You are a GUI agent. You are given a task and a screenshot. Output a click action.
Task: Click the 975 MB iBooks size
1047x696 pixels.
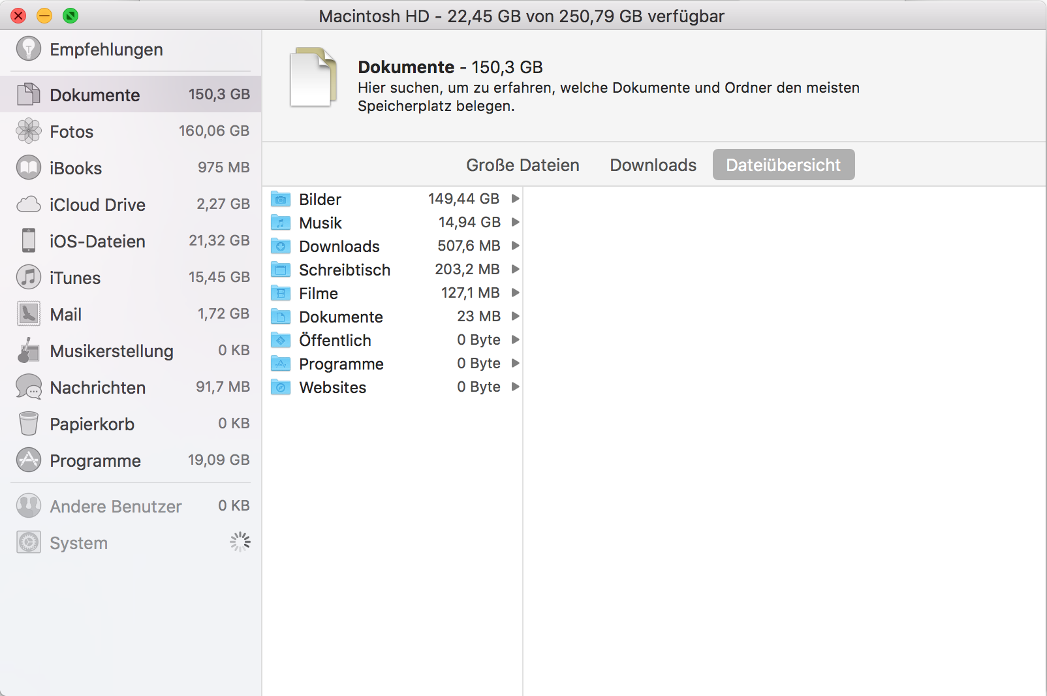pos(224,168)
